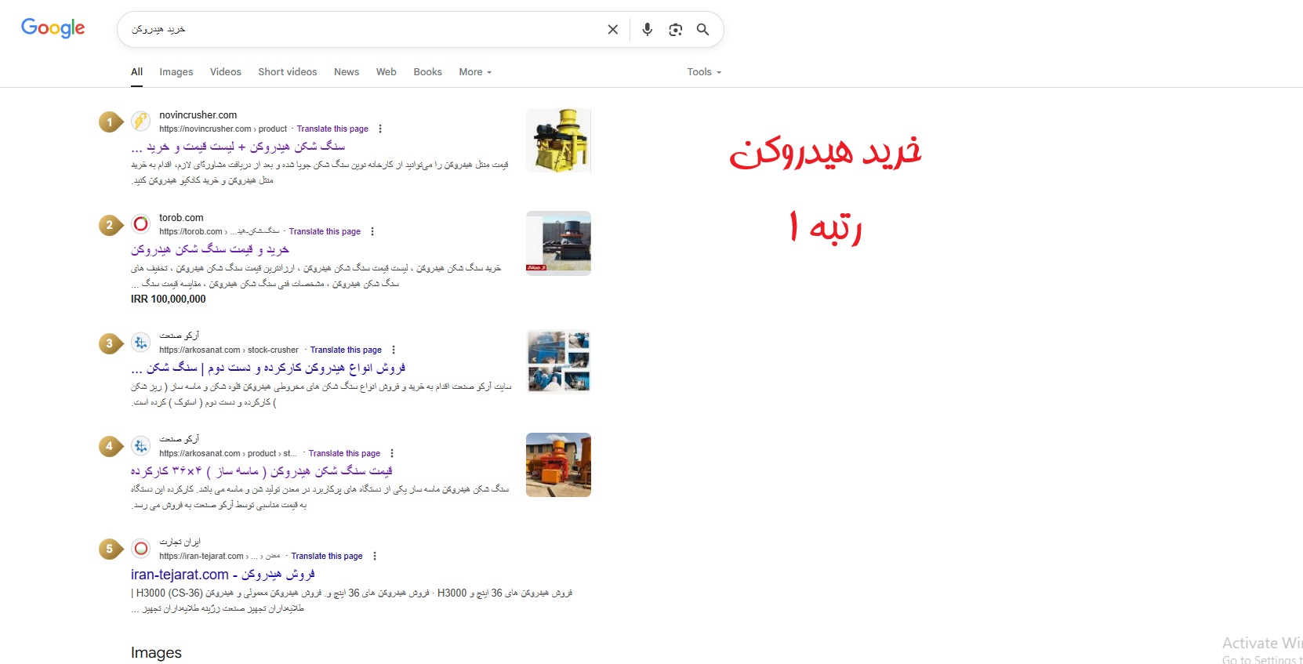Image resolution: width=1303 pixels, height=664 pixels.
Task: Open three-dot menu for novincrusher.com result
Action: pyautogui.click(x=380, y=129)
